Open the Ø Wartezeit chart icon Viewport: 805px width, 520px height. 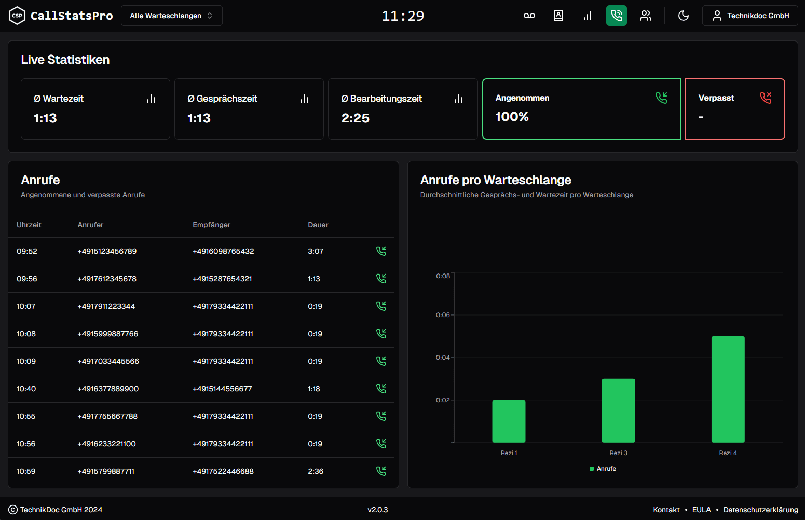[151, 98]
